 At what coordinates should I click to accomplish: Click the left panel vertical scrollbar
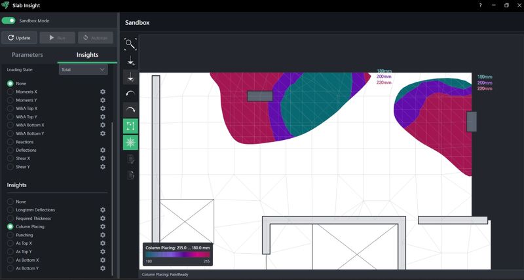tap(112, 199)
